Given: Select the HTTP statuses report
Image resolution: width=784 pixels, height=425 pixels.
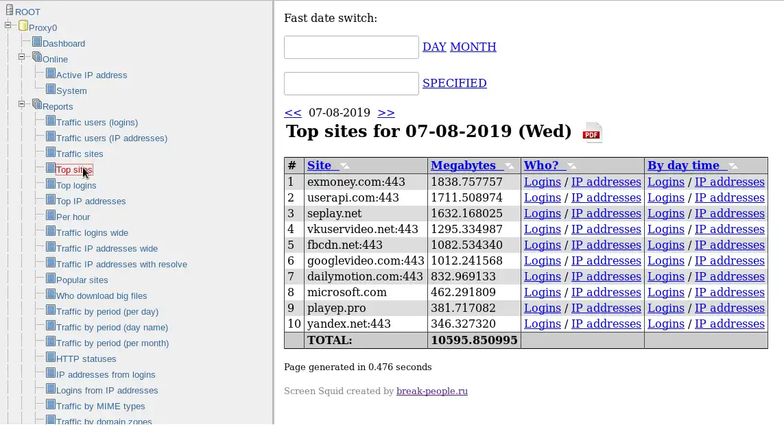Looking at the screenshot, I should click(86, 359).
